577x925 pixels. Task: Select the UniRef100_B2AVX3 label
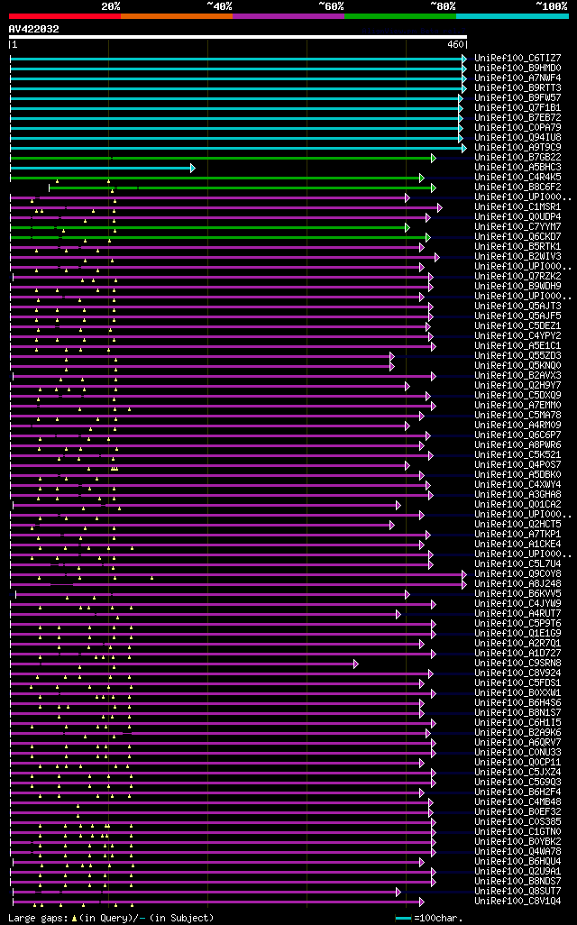pos(518,375)
